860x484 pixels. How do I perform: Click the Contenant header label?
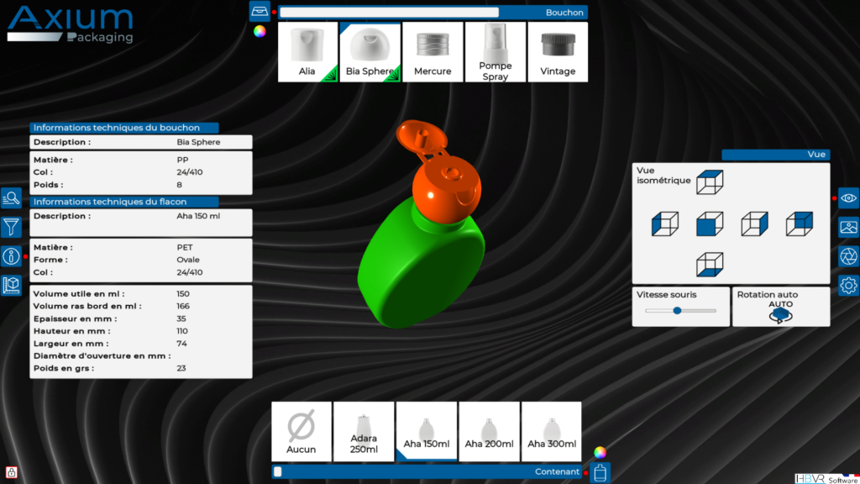tap(557, 472)
